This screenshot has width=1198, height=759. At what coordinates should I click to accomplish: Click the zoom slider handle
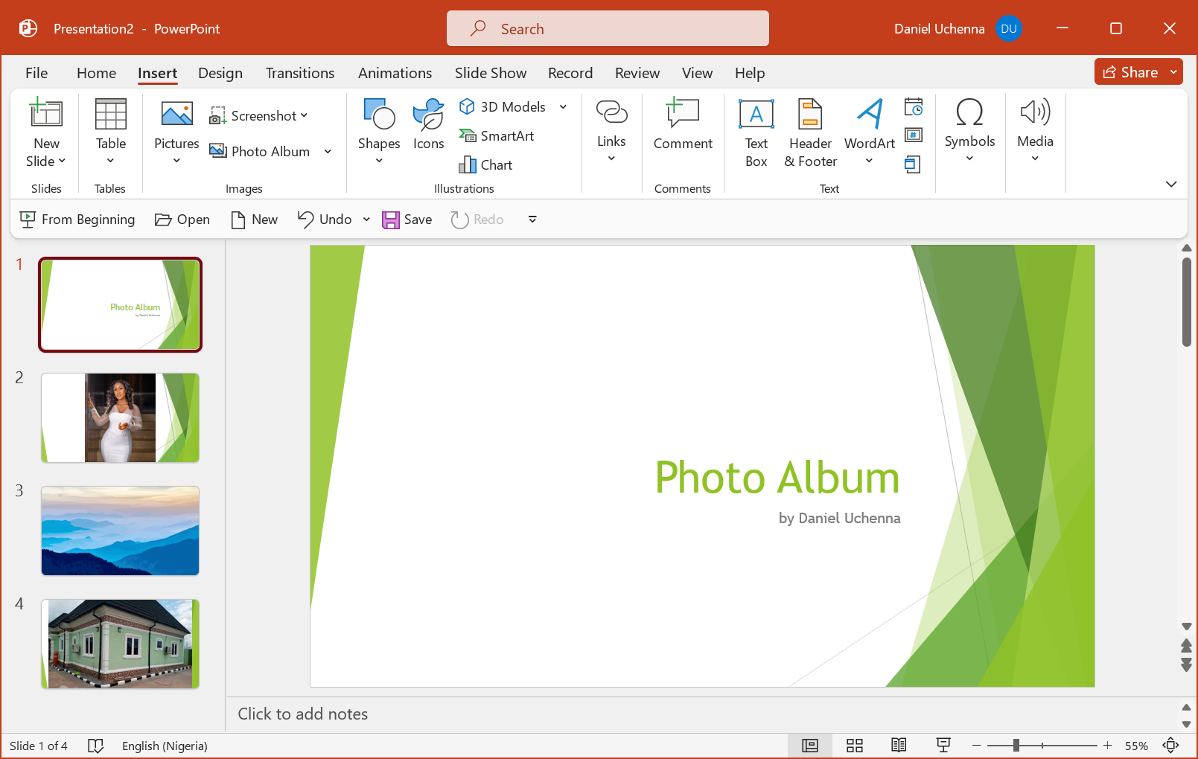[1016, 746]
